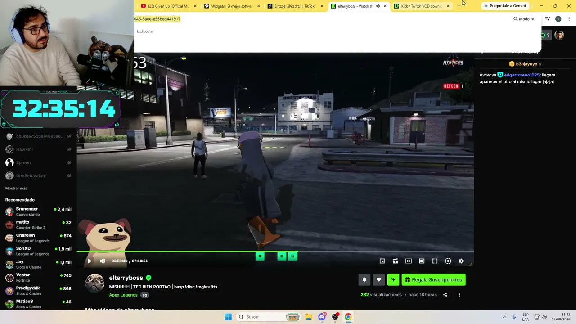Viewport: 576px width, 324px height.
Task: Toggle notification bell for elterryboss
Action: pyautogui.click(x=364, y=280)
